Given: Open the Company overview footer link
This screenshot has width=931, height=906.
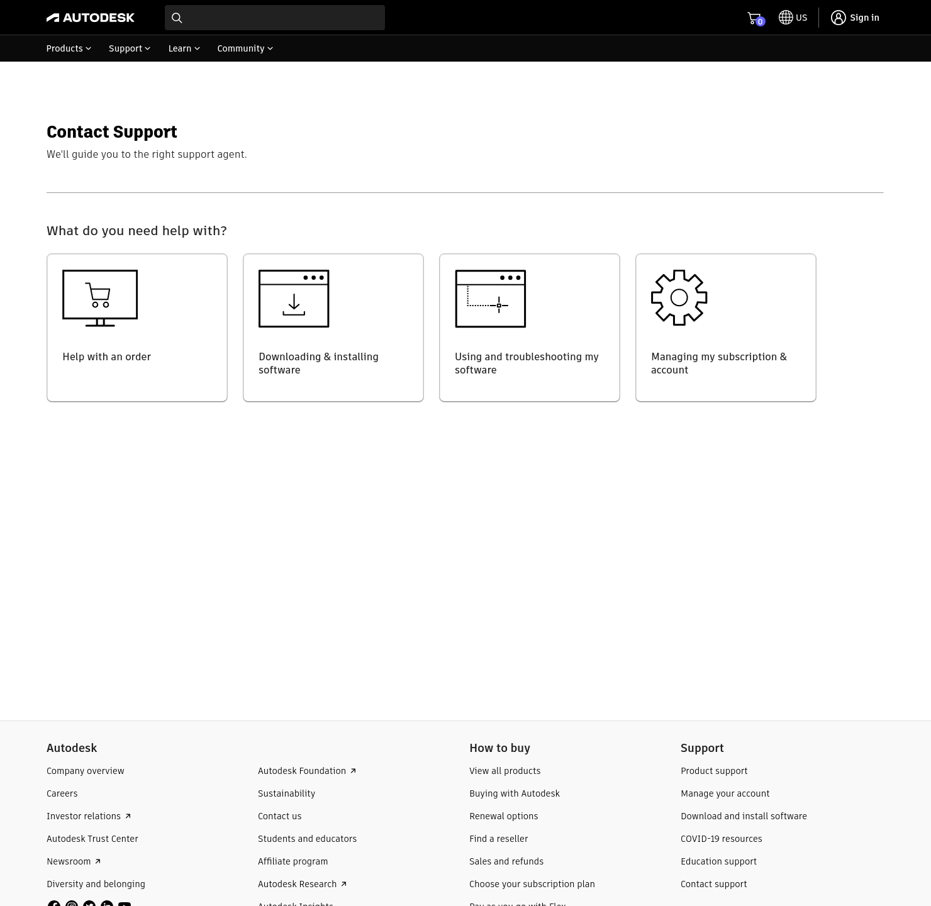Looking at the screenshot, I should click(86, 771).
